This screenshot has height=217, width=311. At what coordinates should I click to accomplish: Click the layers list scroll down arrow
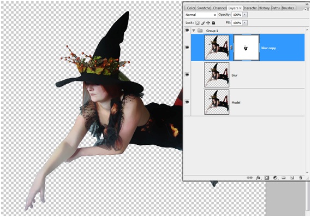click(307, 173)
